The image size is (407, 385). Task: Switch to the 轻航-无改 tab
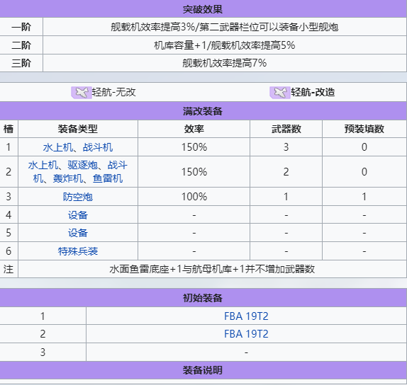coord(104,92)
